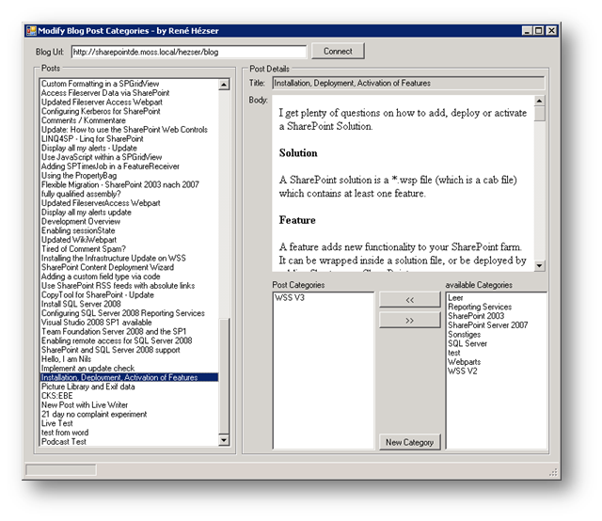The height and width of the screenshot is (521, 602).
Task: Select 'WSS V3' in Post Categories
Action: pos(290,297)
